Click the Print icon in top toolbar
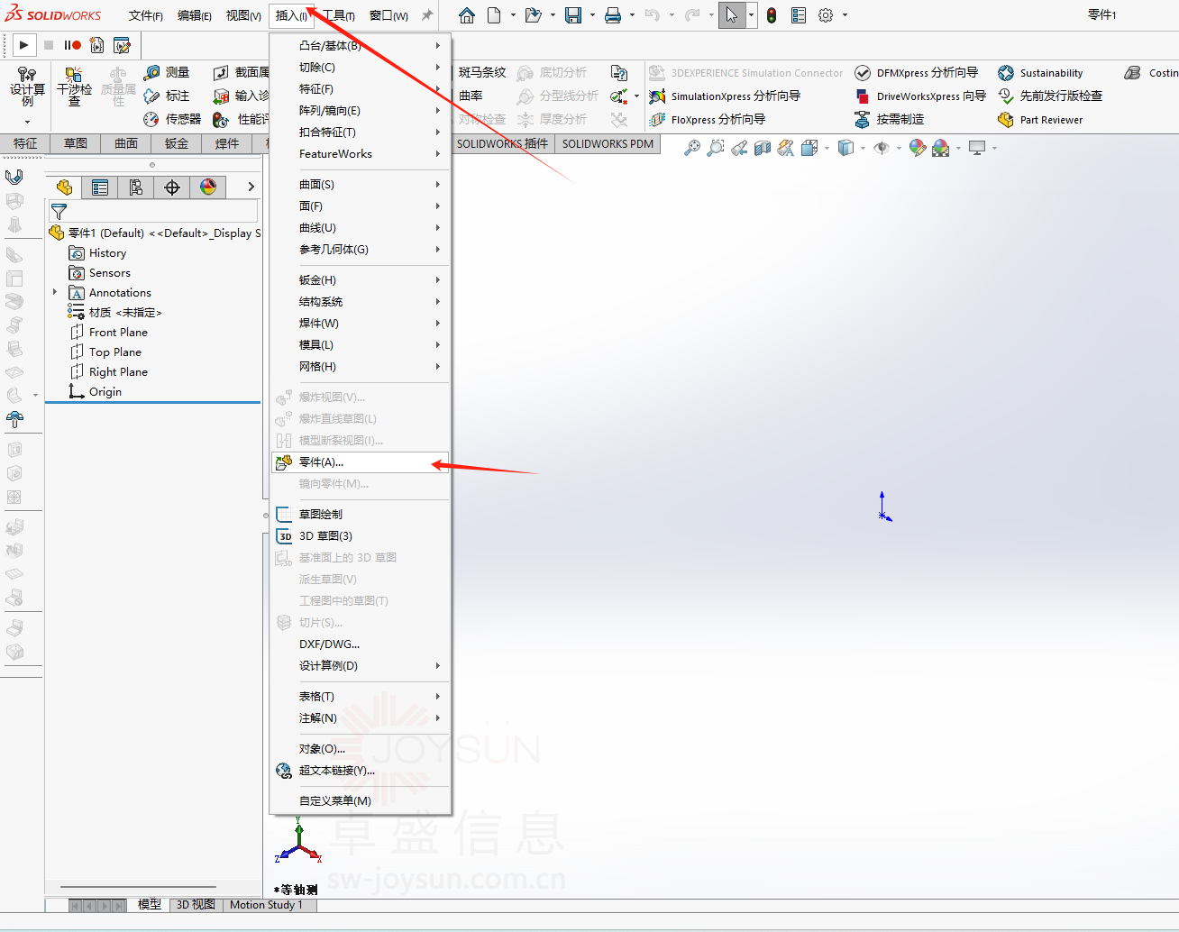Screen dimensions: 1179x932 click(x=613, y=15)
